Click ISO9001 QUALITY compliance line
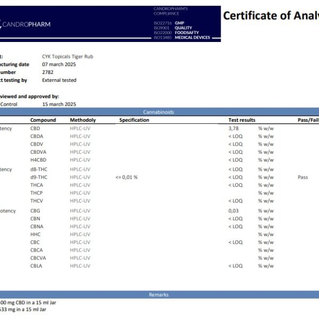 pyautogui.click(x=173, y=28)
